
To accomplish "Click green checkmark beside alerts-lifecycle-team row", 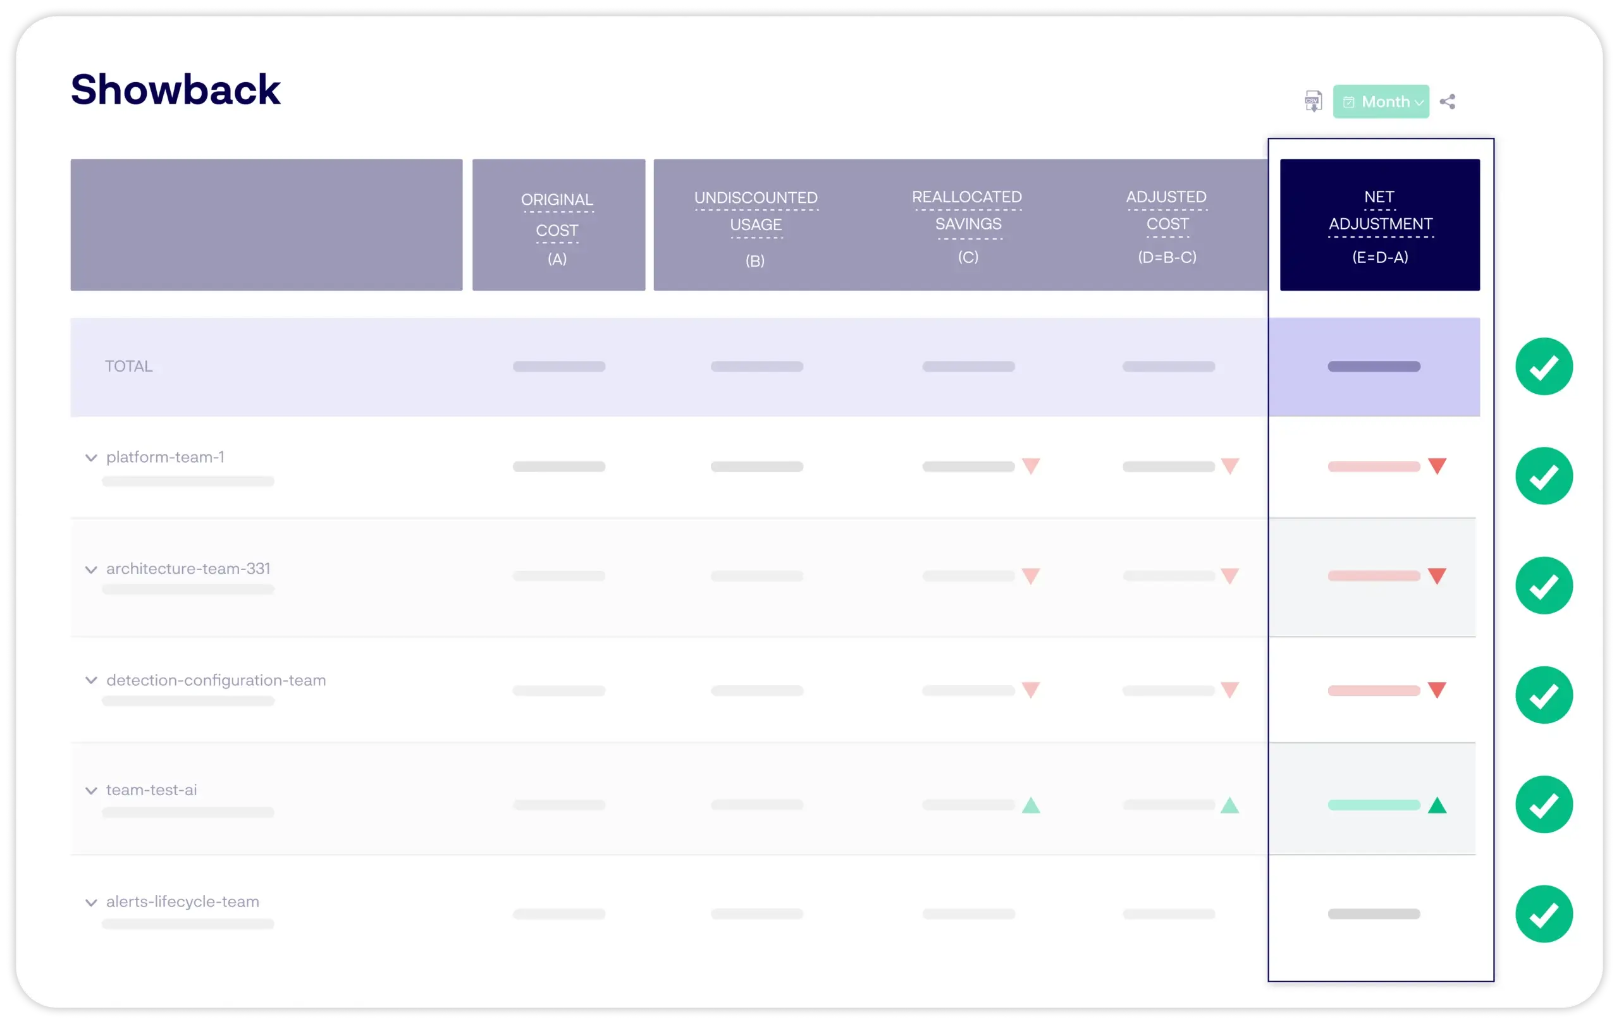I will (1544, 914).
